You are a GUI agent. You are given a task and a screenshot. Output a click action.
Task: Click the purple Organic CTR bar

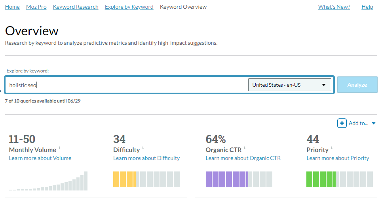click(239, 179)
